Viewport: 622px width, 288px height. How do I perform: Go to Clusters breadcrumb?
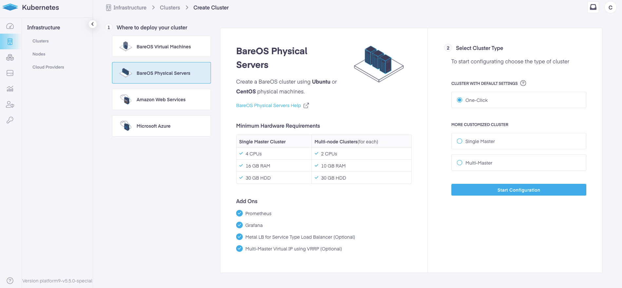(x=170, y=8)
